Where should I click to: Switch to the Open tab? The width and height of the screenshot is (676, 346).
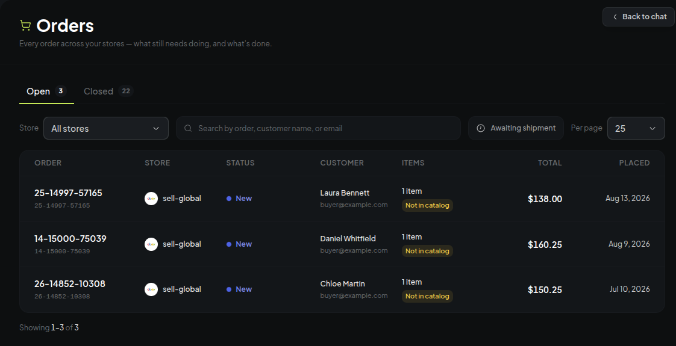[x=46, y=91]
